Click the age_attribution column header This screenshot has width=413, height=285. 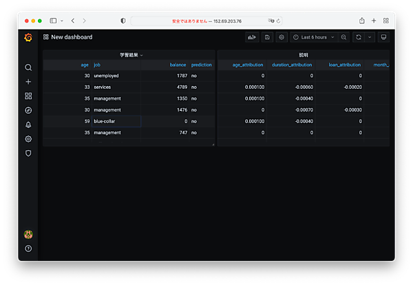coord(248,65)
